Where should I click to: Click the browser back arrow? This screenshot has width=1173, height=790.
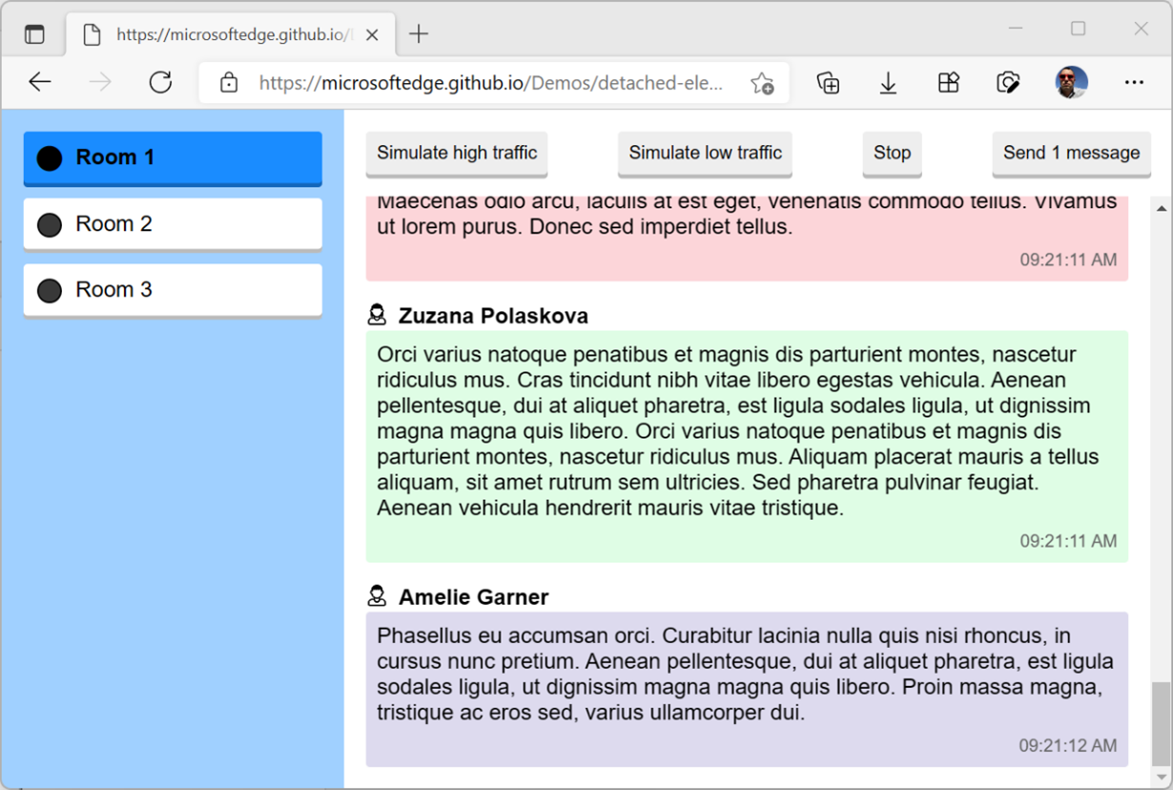tap(40, 83)
